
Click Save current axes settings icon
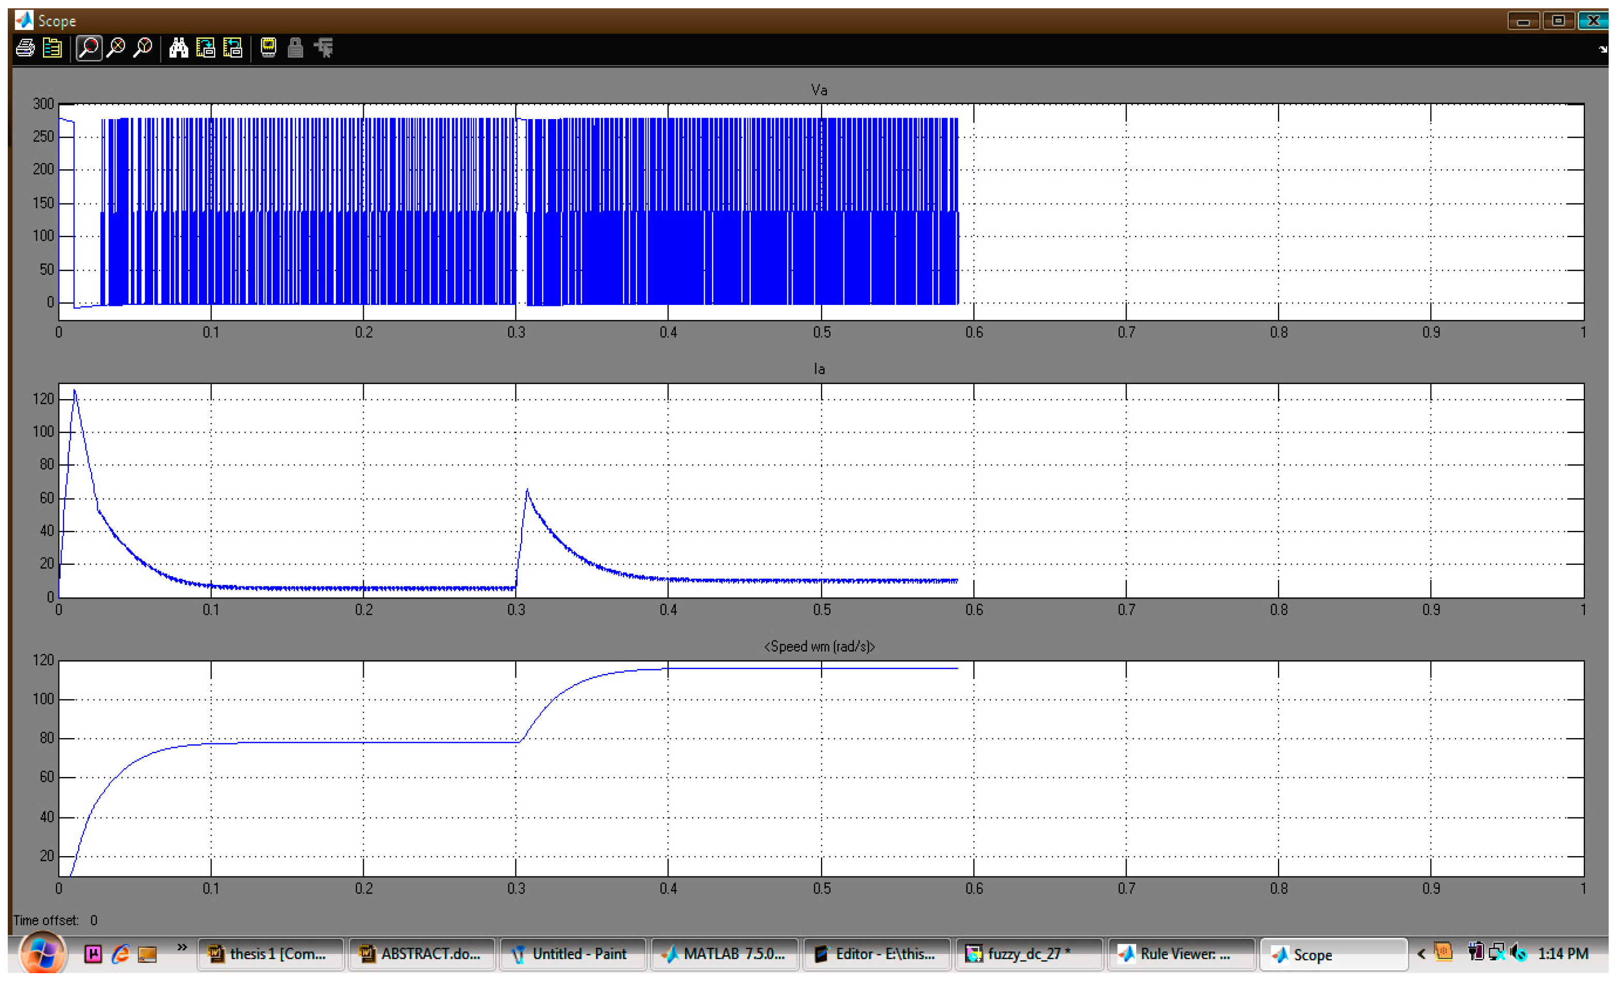click(x=205, y=48)
